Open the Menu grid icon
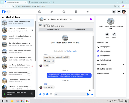Screen dimensions: 129x103 click(x=114, y=12)
